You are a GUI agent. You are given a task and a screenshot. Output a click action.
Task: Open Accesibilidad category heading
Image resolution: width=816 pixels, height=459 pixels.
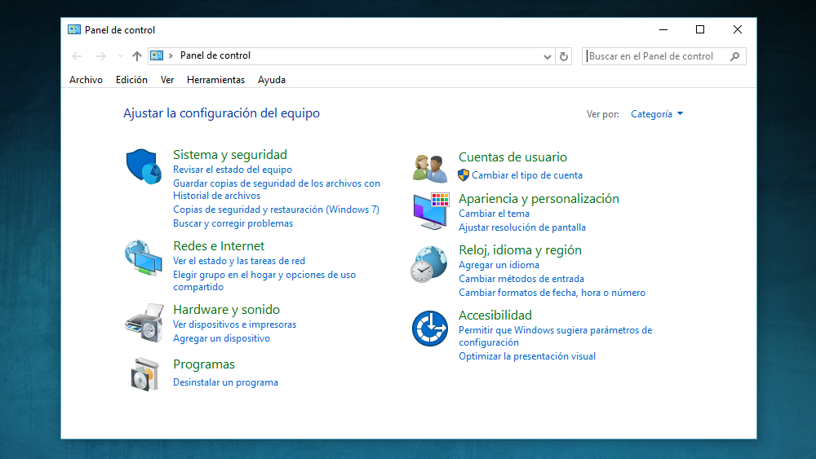pos(495,315)
